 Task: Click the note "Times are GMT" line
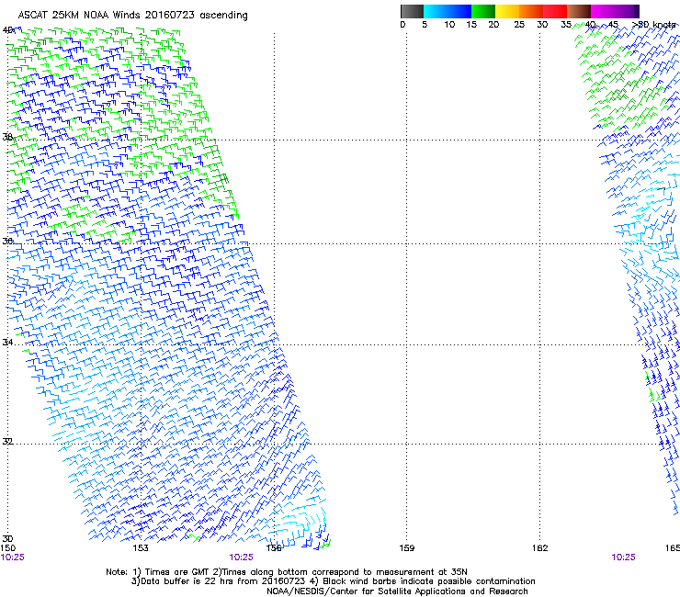pyautogui.click(x=287, y=572)
